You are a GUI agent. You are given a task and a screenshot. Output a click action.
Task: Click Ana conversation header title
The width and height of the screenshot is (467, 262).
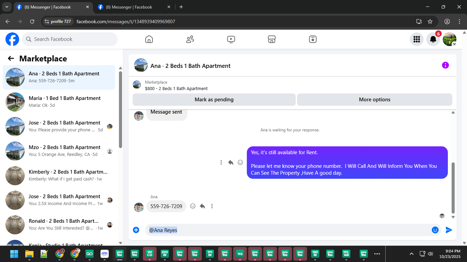190,66
